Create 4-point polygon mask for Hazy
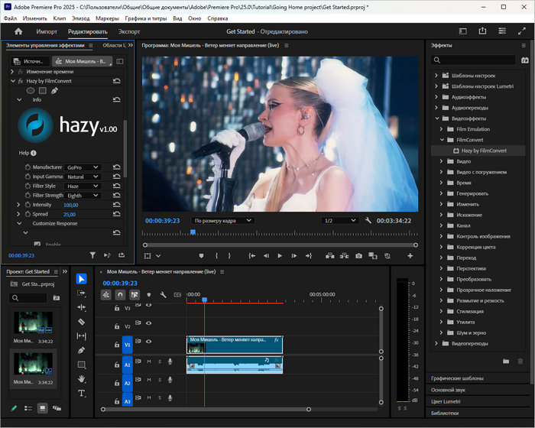 tap(43, 90)
